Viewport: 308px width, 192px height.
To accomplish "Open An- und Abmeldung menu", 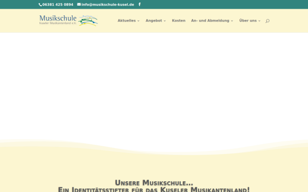I will tap(210, 20).
